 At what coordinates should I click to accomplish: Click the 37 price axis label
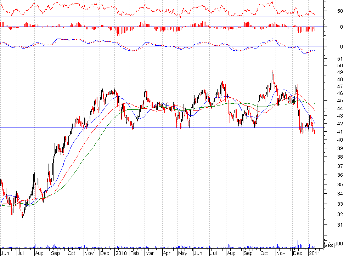[340, 166]
